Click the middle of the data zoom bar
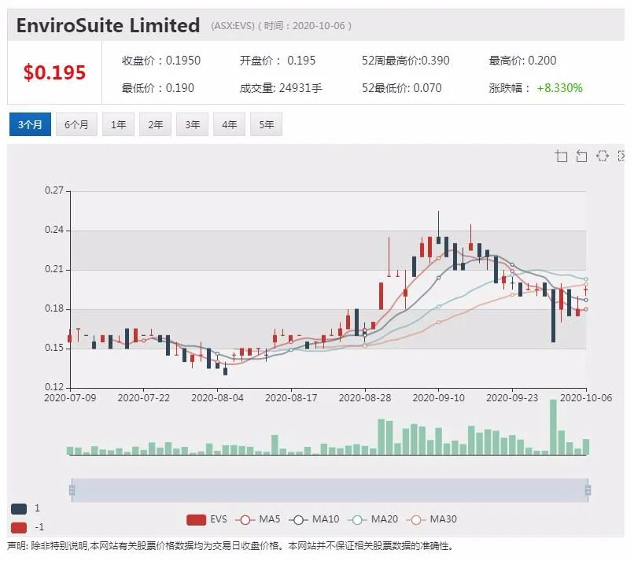Image resolution: width=634 pixels, height=561 pixels. click(x=330, y=490)
